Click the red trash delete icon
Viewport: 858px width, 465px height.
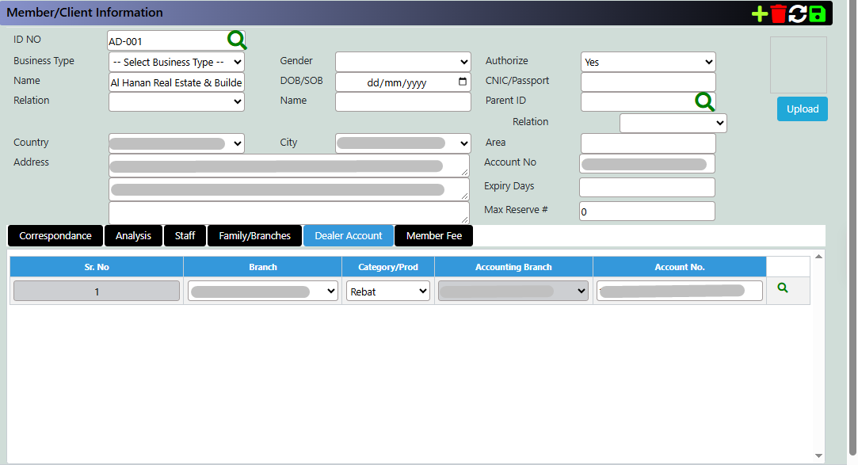pos(778,13)
